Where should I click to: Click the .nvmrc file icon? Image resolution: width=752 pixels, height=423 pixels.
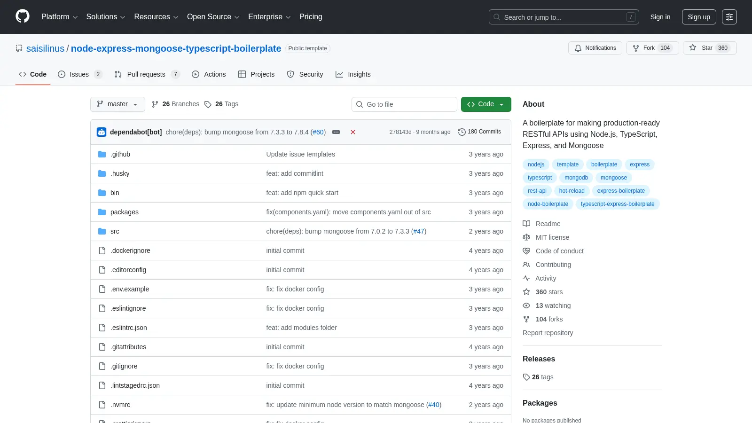tap(102, 405)
